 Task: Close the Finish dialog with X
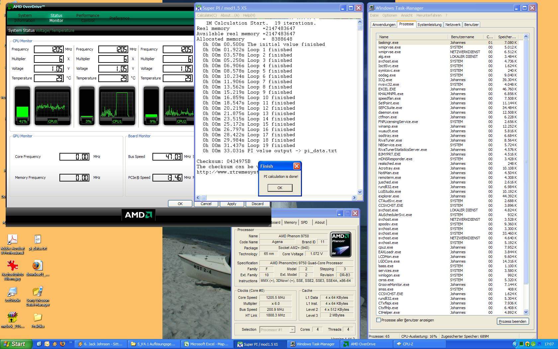pyautogui.click(x=297, y=166)
